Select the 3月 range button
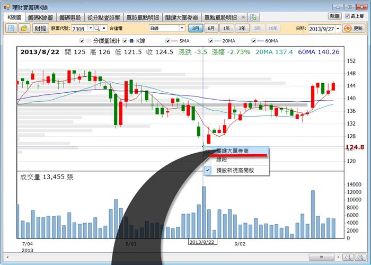 pyautogui.click(x=196, y=29)
